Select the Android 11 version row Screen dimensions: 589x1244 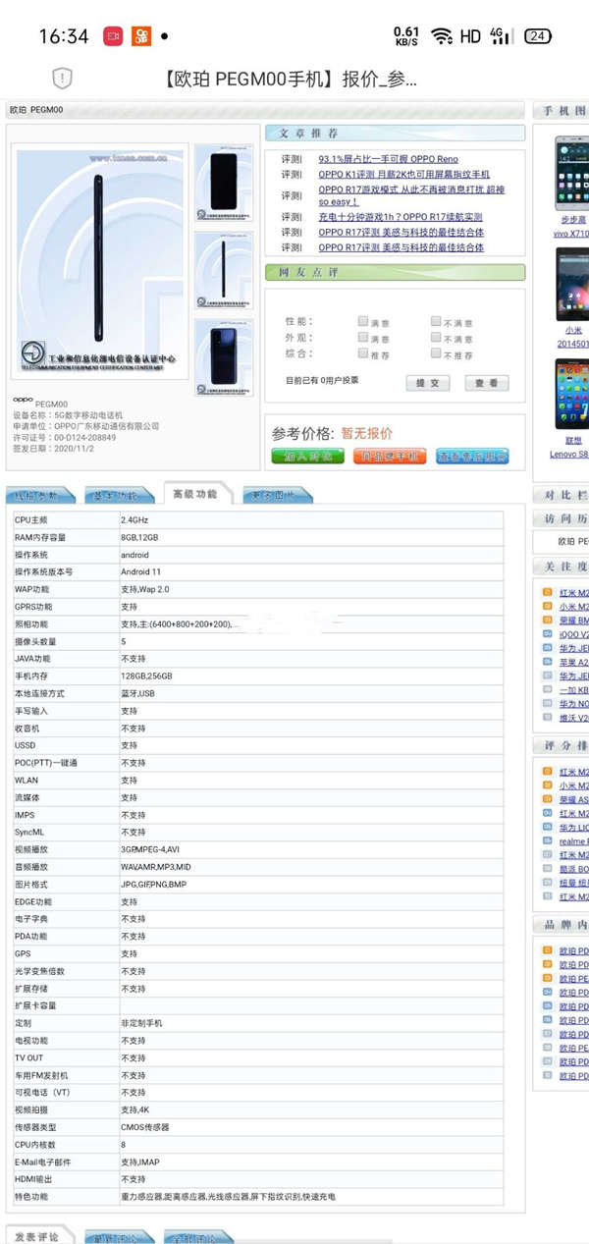click(258, 571)
